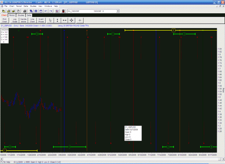Open the Windows menu
Image resolution: width=225 pixels, height=164 pixels.
48,6
